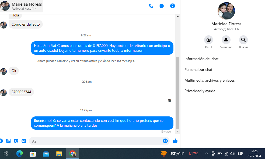This screenshot has height=159, width=265.
Task: Click header avatar of Marielaa Floress
Action: [x=5, y=6]
